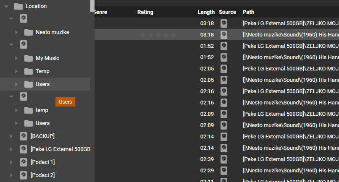Expand the My Music folder node
The image size is (339, 182).
[x=16, y=58]
